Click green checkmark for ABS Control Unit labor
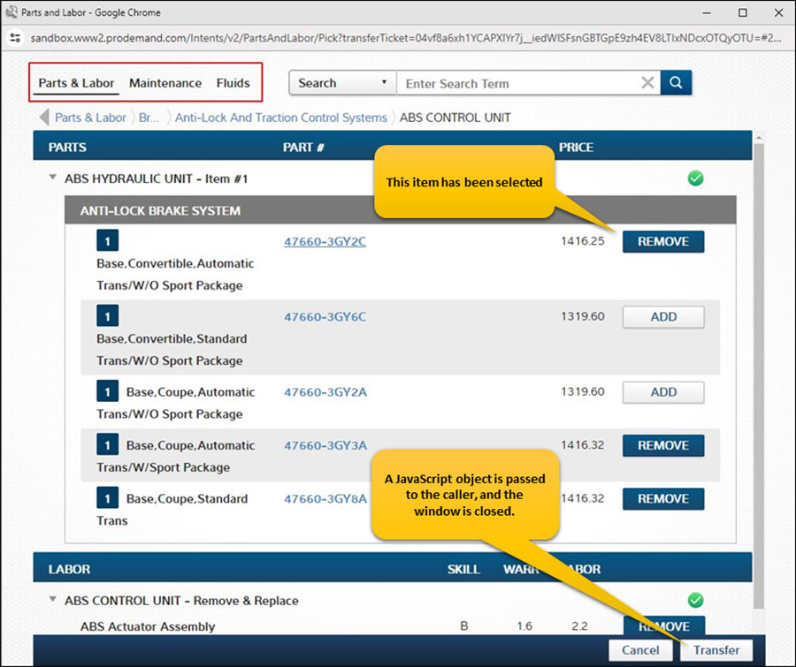The width and height of the screenshot is (796, 667). point(695,601)
